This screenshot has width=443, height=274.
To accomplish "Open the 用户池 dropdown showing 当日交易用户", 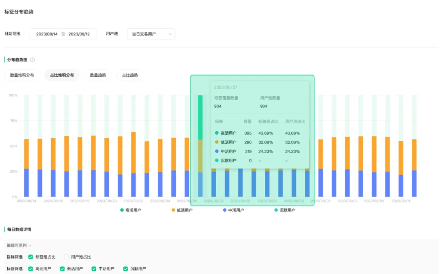I will tap(151, 34).
